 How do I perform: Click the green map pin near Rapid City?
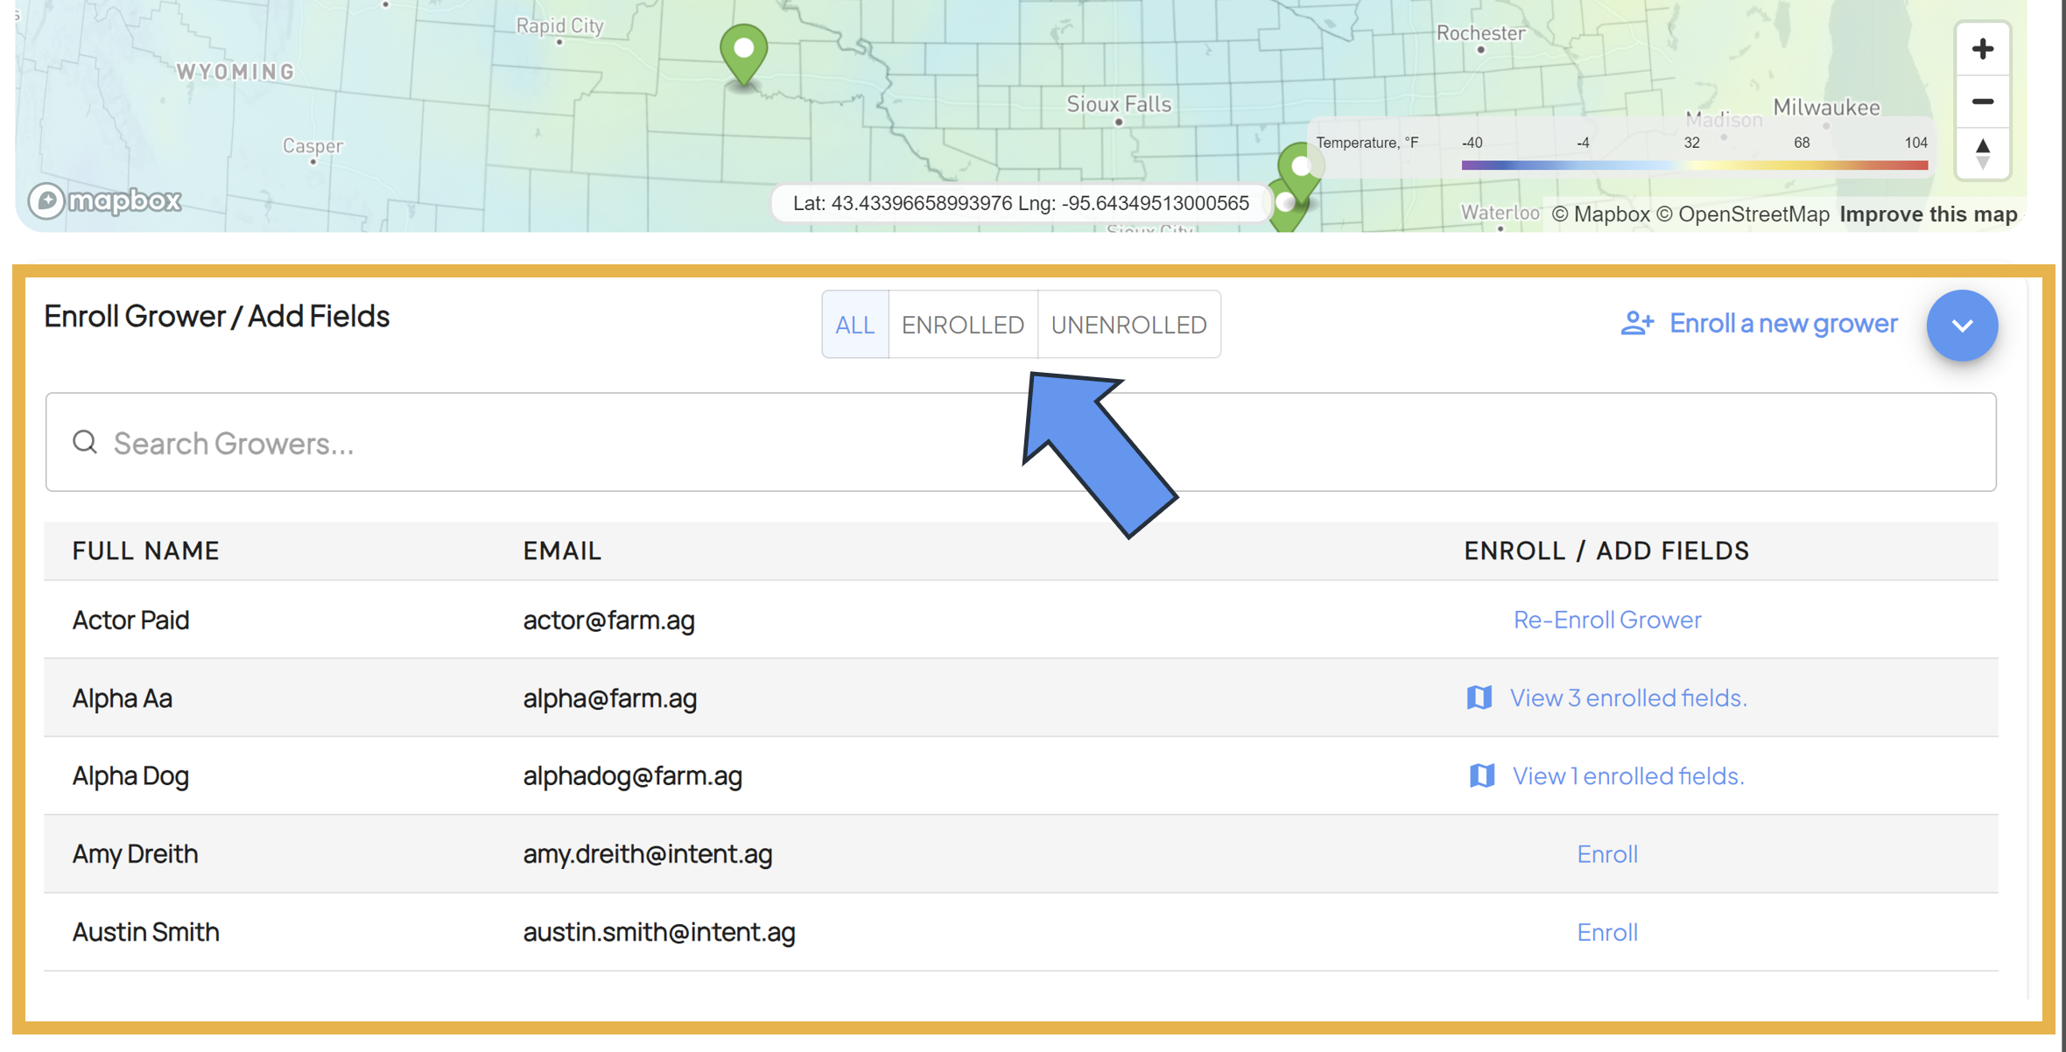743,51
